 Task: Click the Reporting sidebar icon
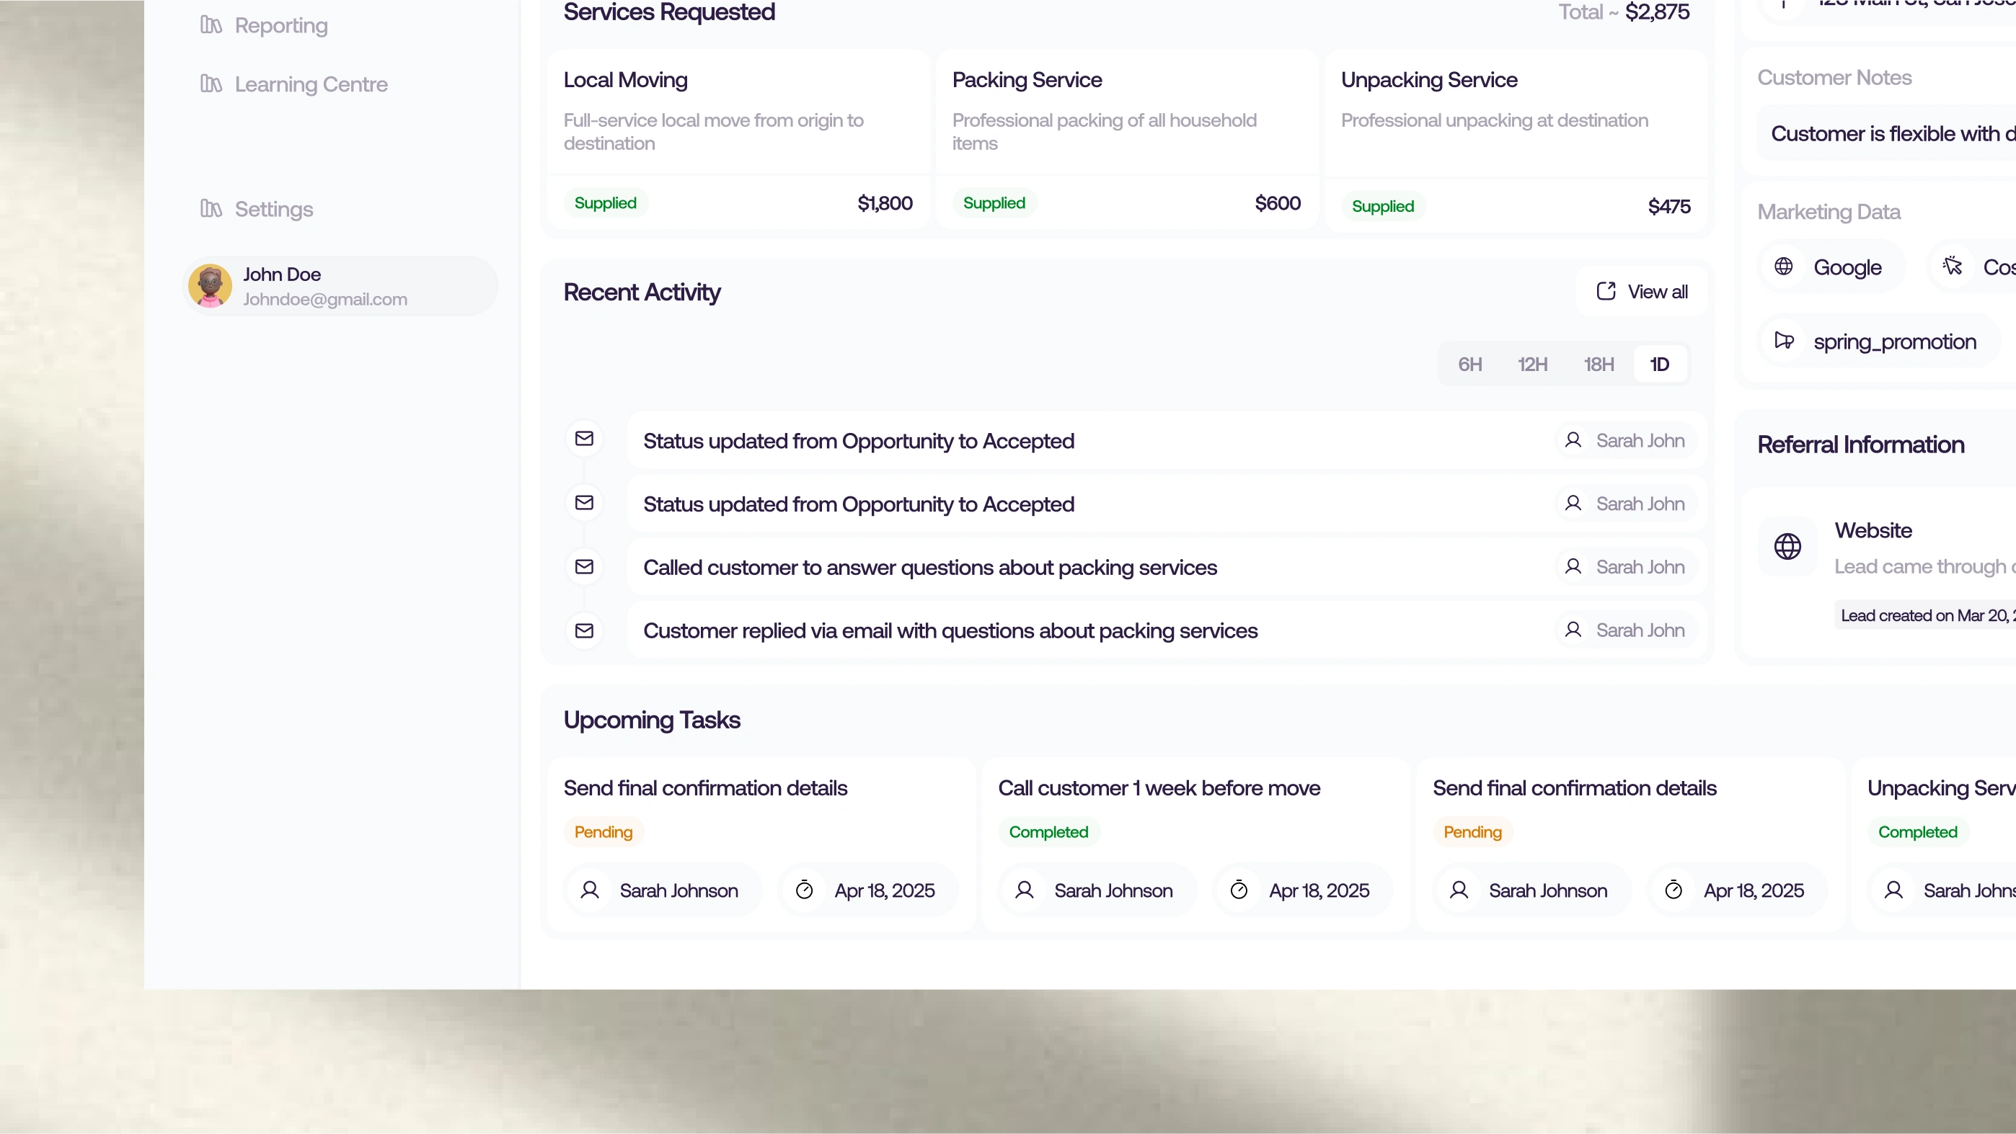pyautogui.click(x=211, y=25)
